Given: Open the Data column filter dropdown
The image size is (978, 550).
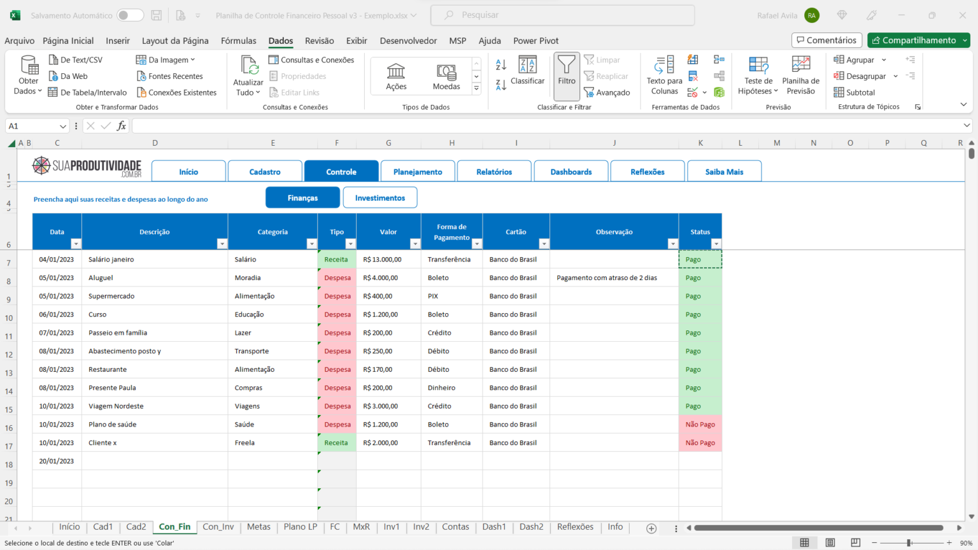Looking at the screenshot, I should (x=76, y=244).
